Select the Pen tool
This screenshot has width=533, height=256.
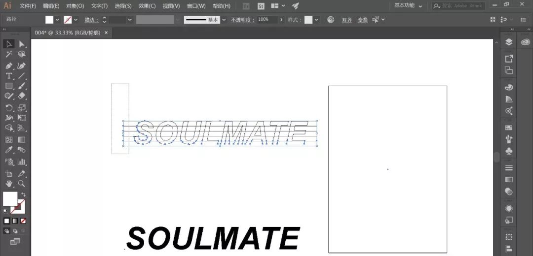pyautogui.click(x=9, y=65)
